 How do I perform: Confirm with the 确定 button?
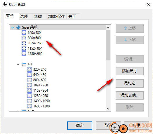point(80,126)
